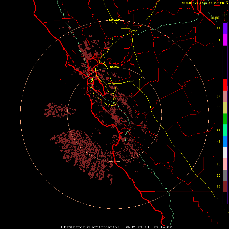Click the purple RF color swatch
Viewport: 229px width, 229px height.
(x=225, y=28)
